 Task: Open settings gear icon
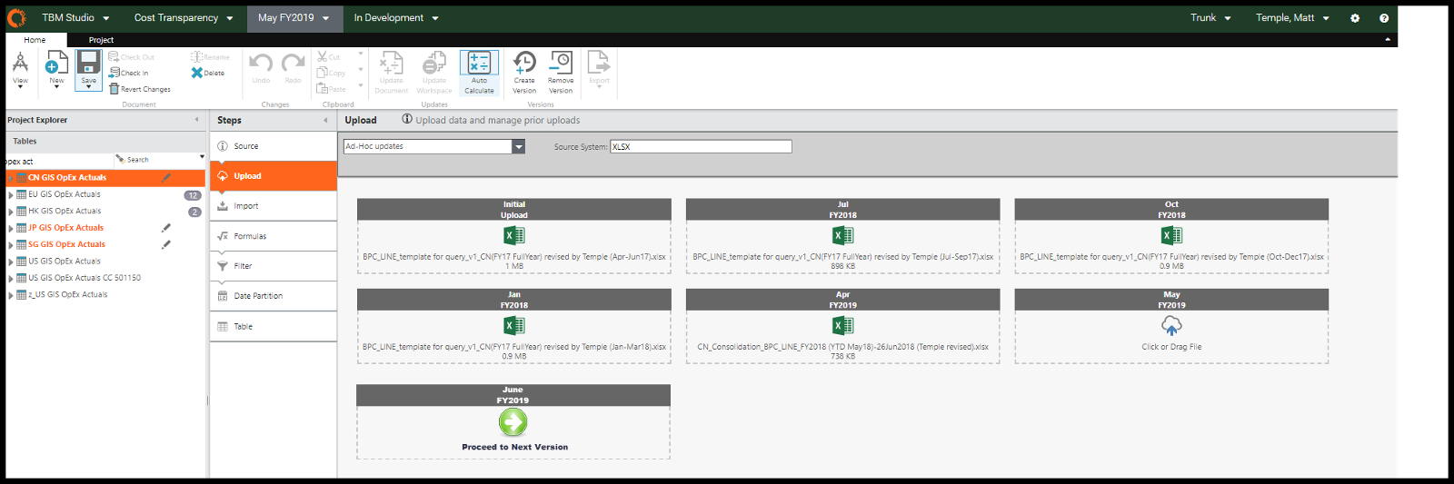1355,17
